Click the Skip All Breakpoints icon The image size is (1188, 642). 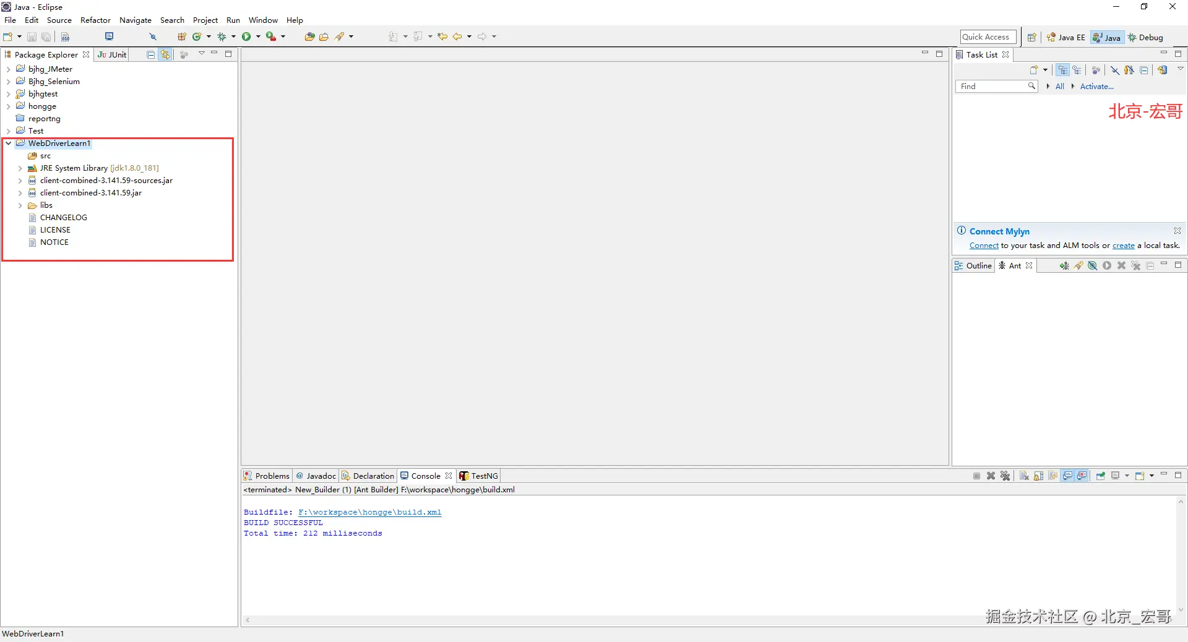(x=153, y=36)
